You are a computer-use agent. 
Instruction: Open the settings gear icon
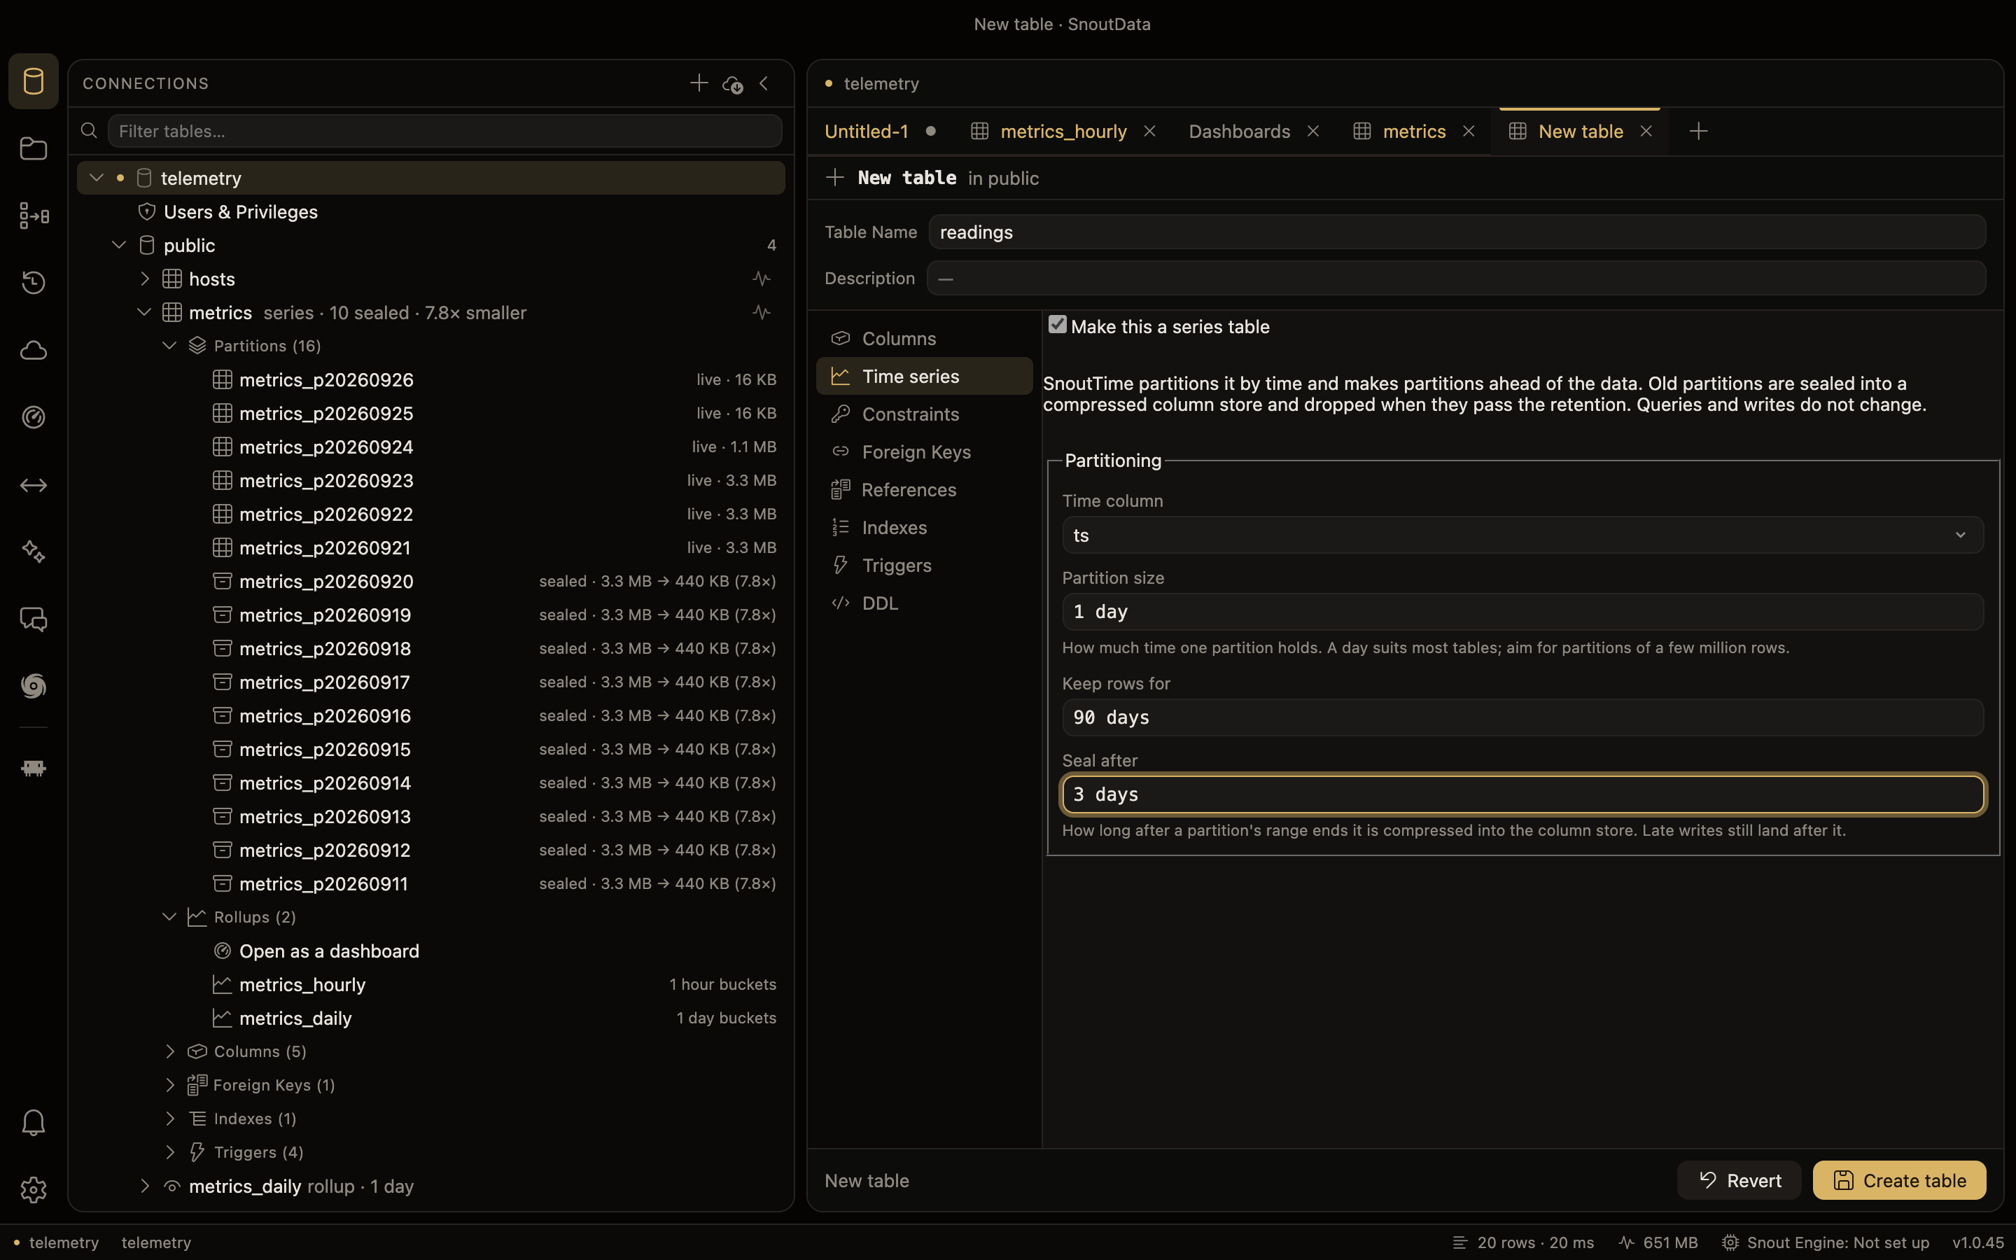click(x=34, y=1190)
